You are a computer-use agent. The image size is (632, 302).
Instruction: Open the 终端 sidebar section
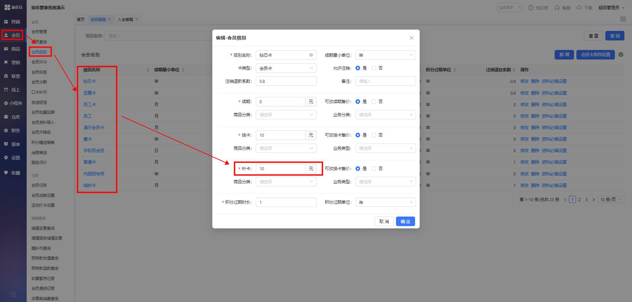pos(13,22)
